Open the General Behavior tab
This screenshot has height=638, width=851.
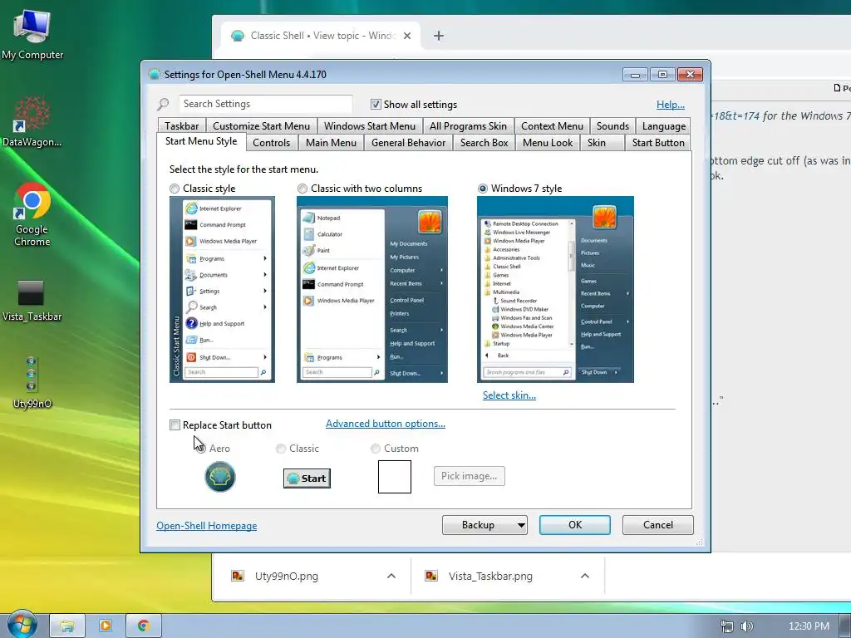(x=408, y=143)
